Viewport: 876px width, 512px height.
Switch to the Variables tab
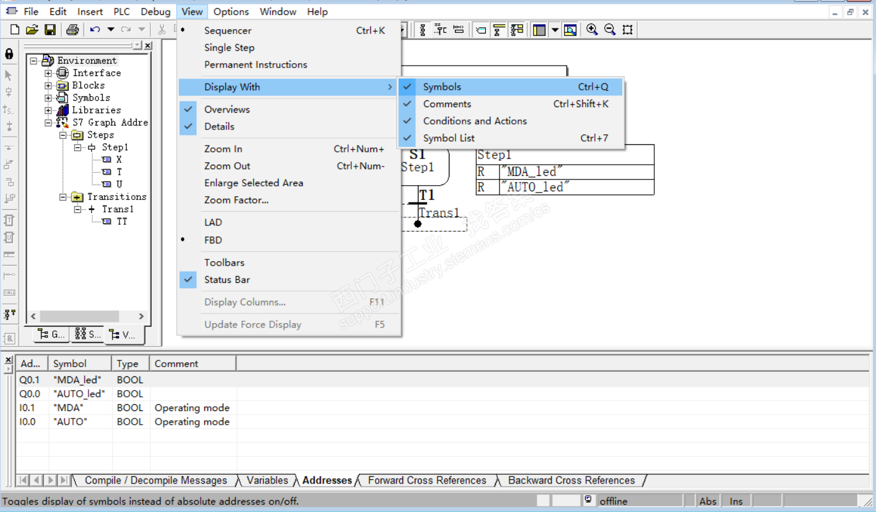point(267,480)
